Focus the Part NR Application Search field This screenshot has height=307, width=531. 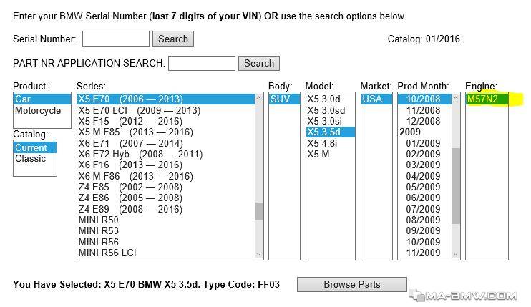[202, 63]
